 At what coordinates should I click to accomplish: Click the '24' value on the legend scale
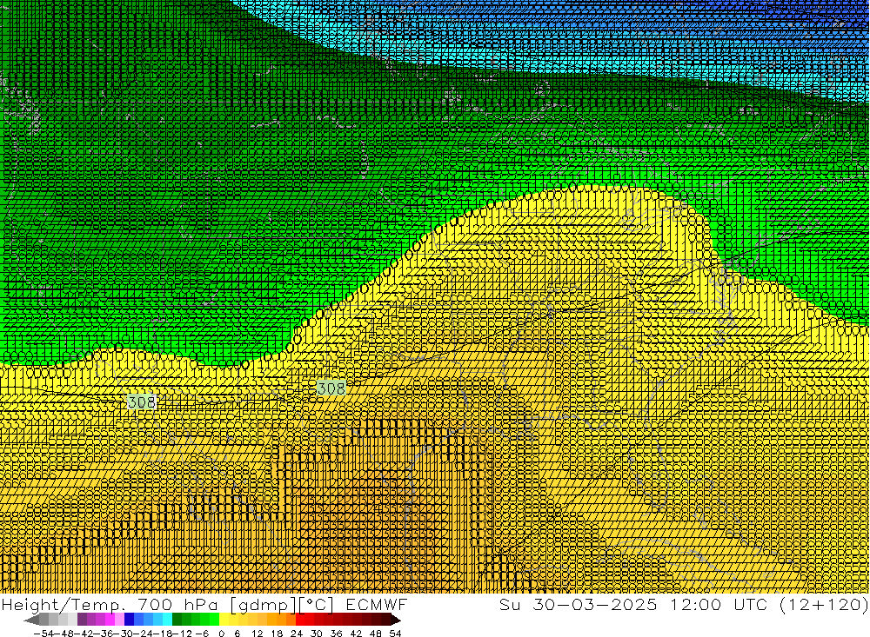(x=297, y=634)
